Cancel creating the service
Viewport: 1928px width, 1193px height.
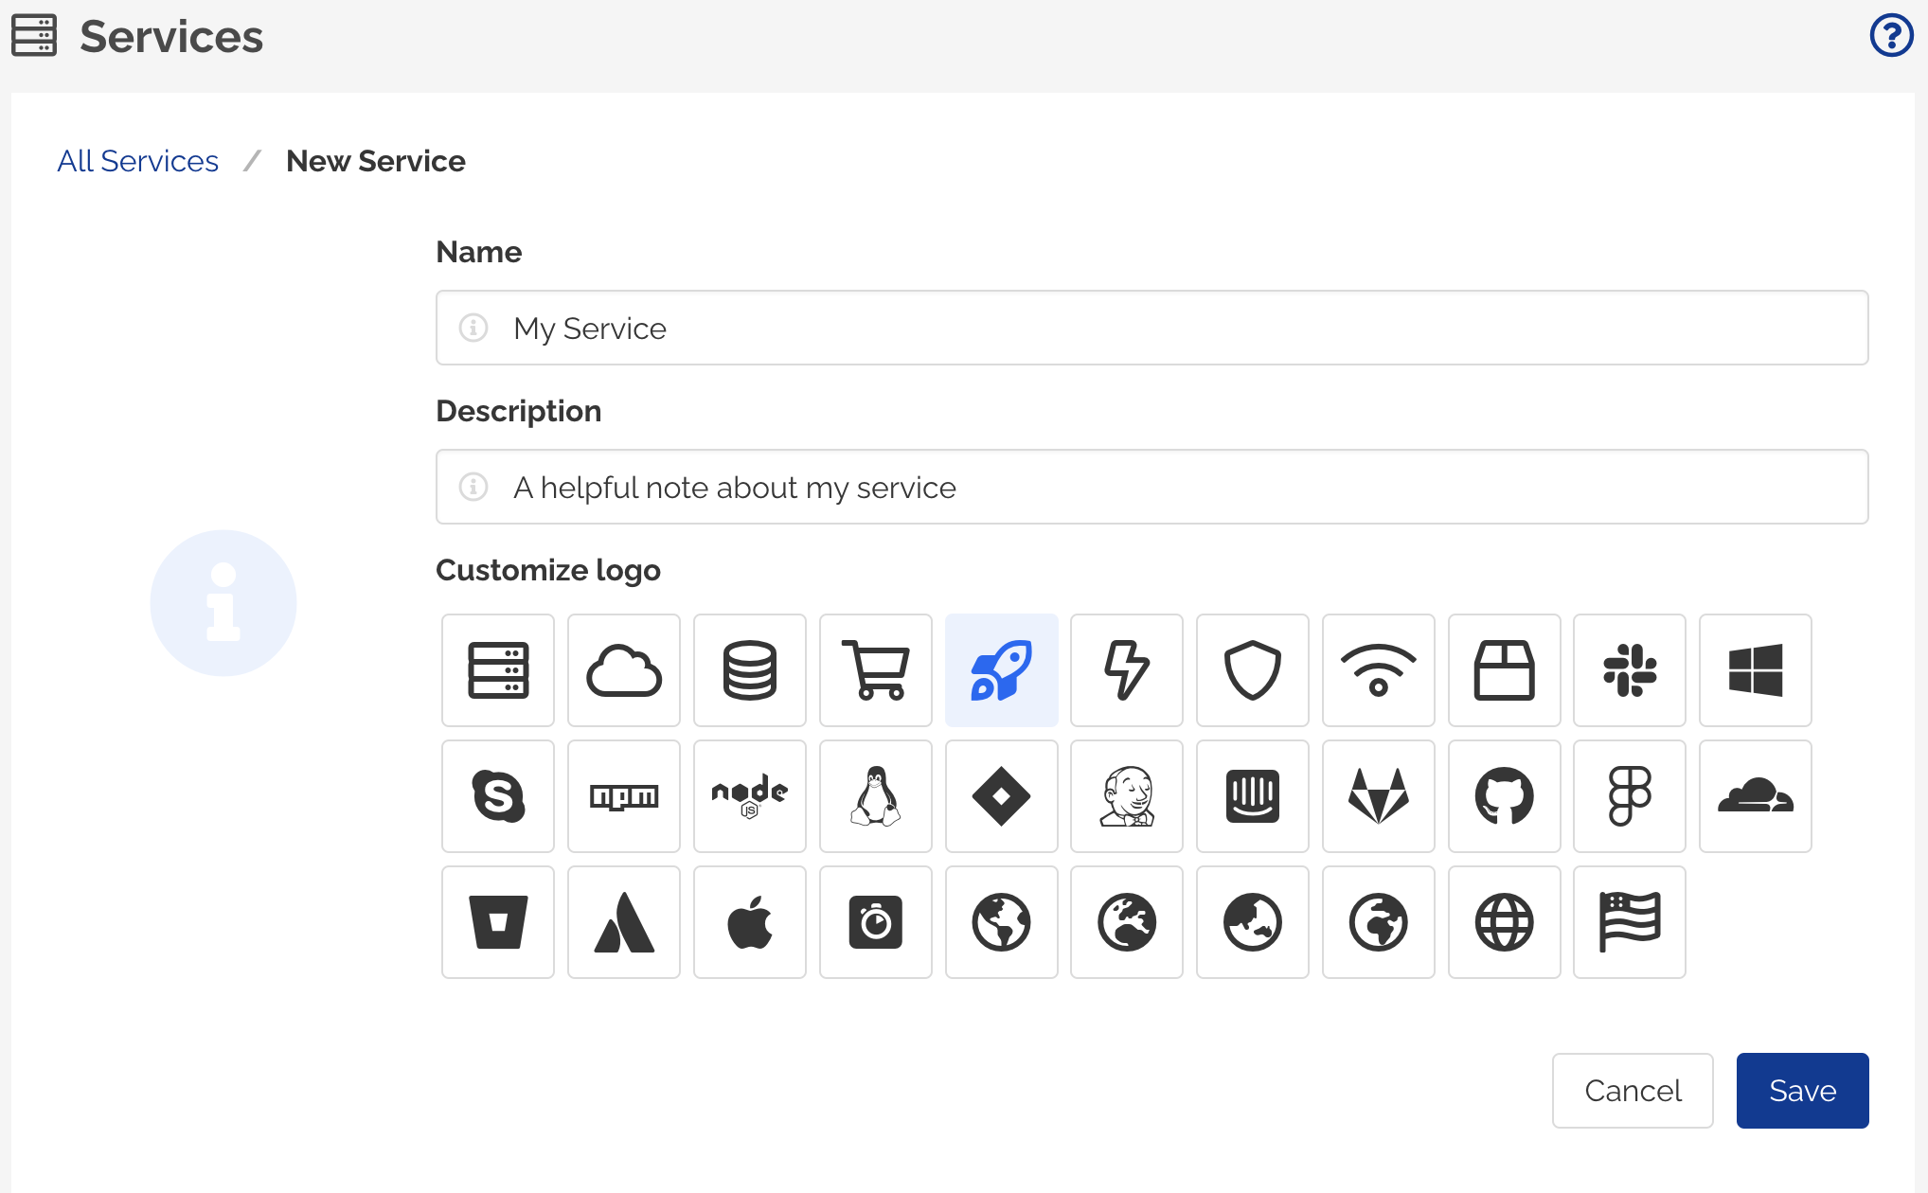coord(1632,1090)
